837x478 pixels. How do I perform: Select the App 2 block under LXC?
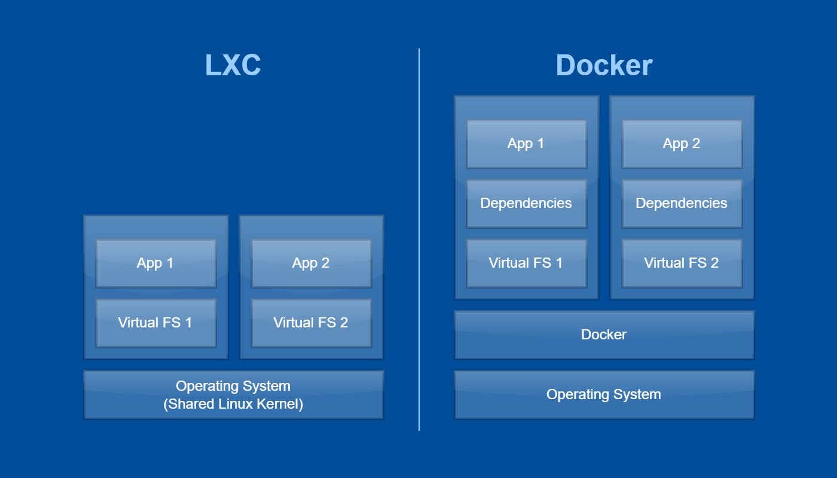[311, 263]
